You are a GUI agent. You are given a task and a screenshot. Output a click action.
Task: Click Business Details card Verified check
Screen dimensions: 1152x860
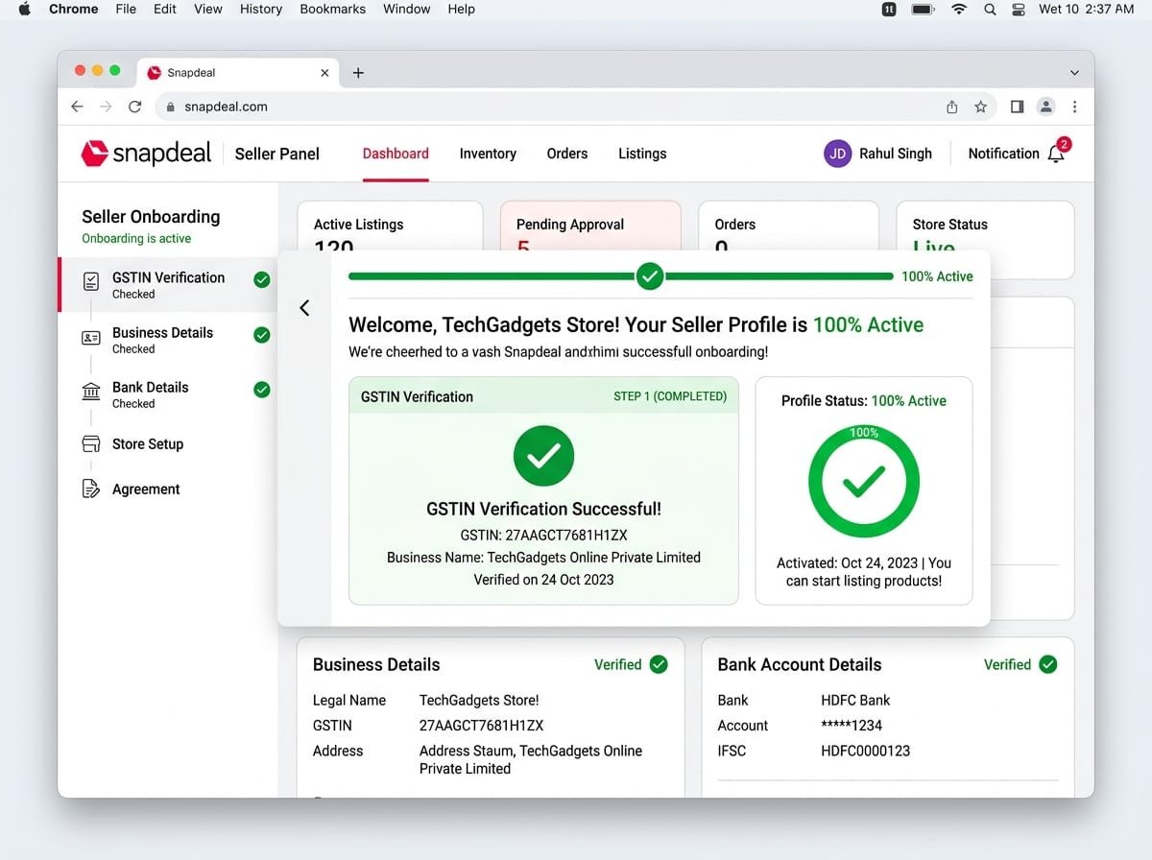coord(659,664)
